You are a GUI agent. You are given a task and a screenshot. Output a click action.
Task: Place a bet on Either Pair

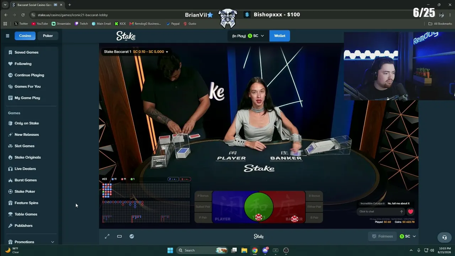click(314, 207)
